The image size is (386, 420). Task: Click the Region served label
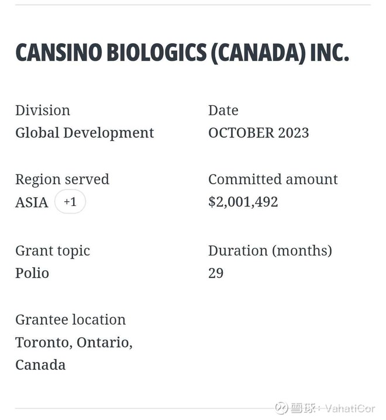(62, 179)
